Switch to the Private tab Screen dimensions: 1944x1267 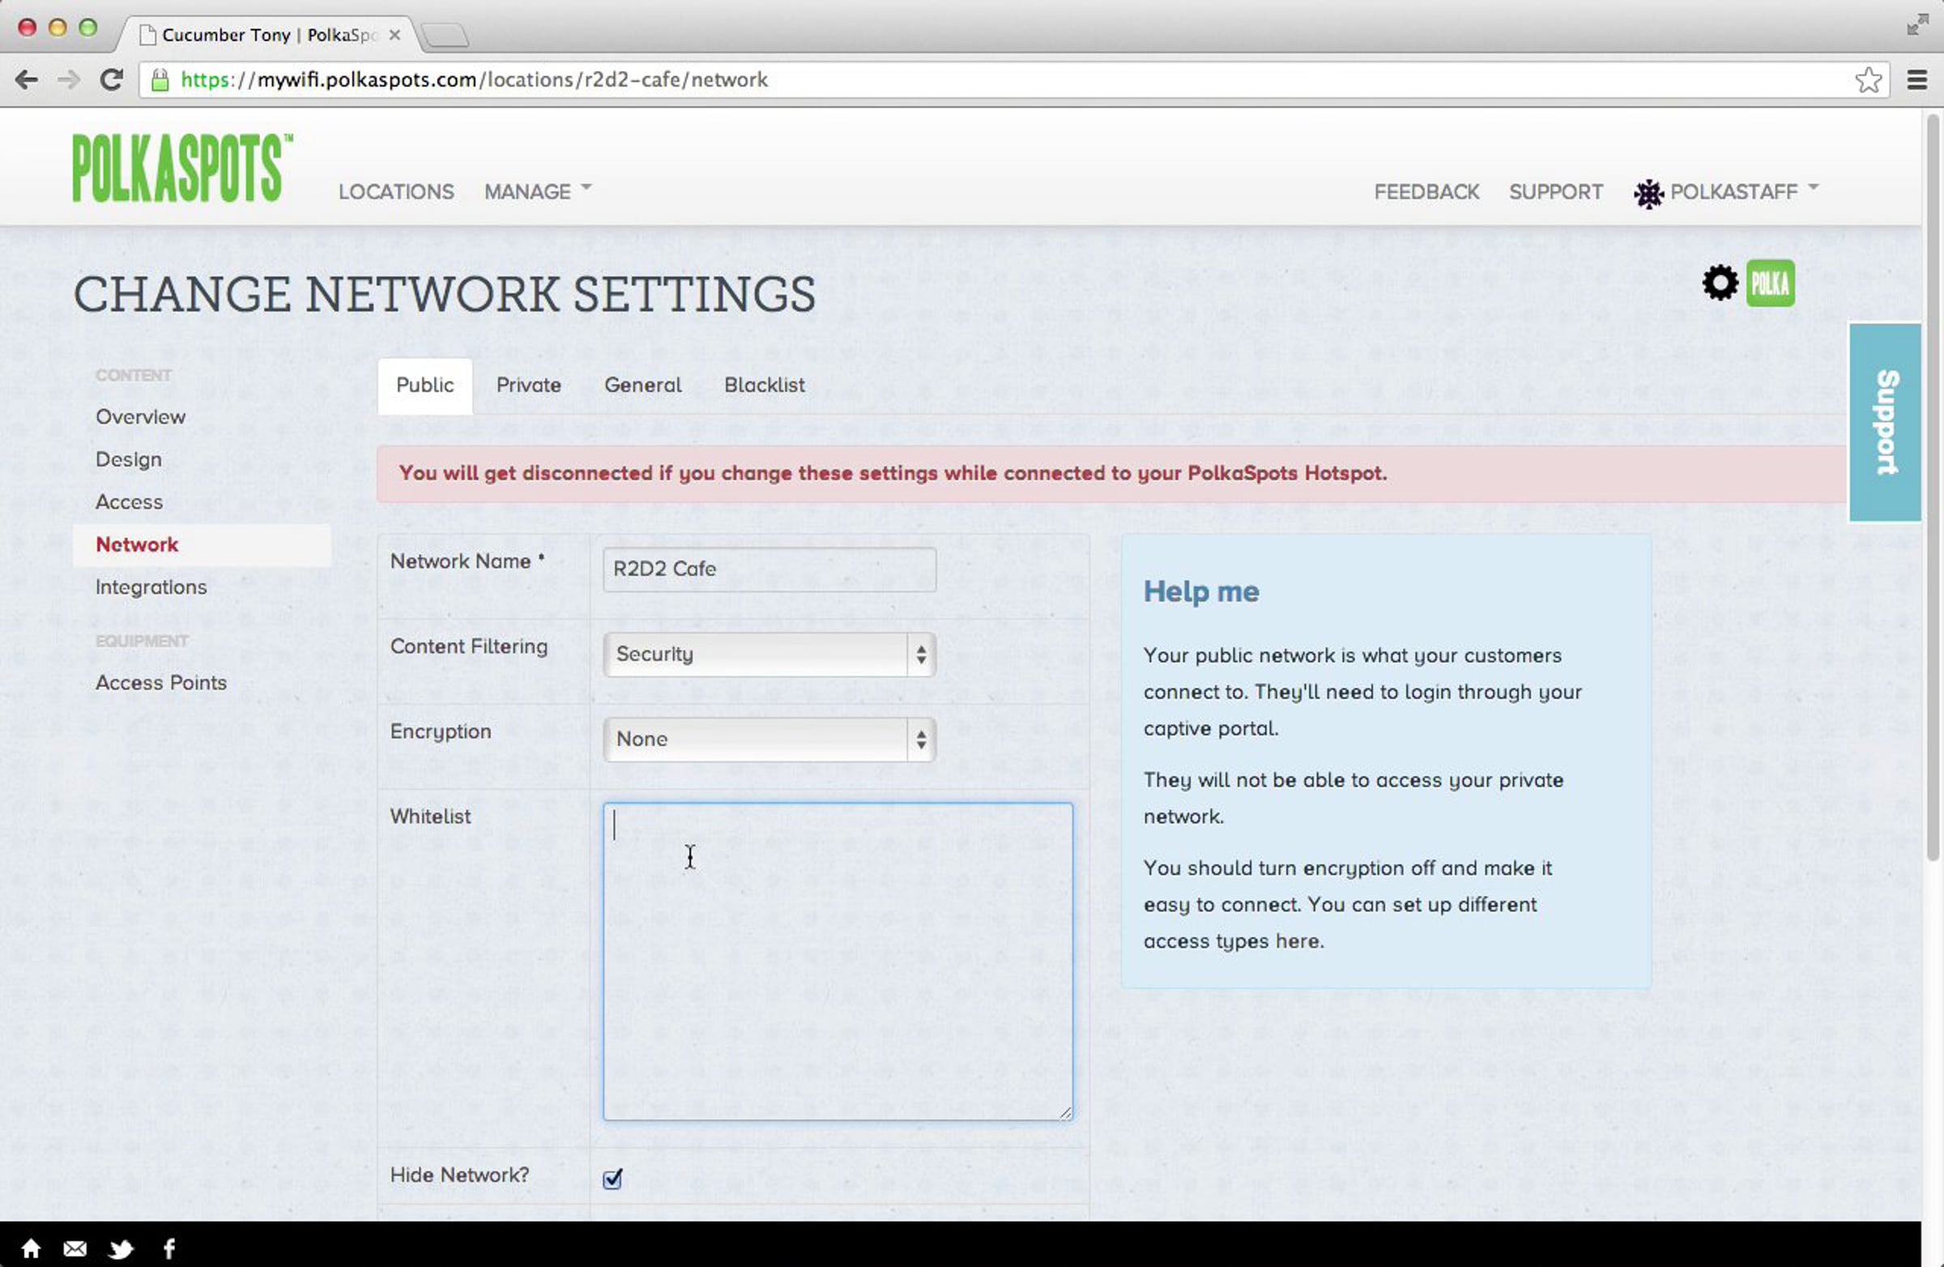pyautogui.click(x=528, y=385)
